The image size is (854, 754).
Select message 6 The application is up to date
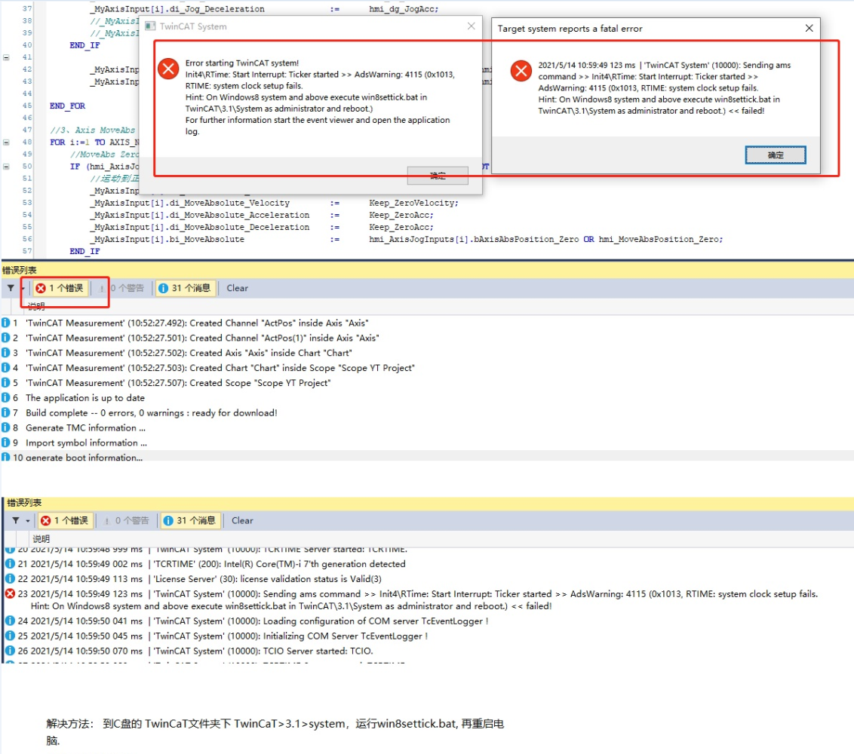coord(427,398)
